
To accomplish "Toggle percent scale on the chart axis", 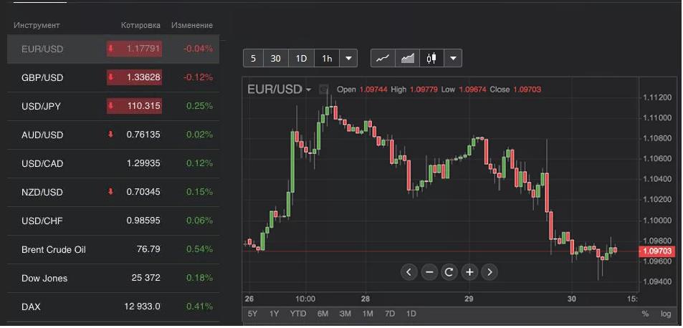I will tap(645, 314).
